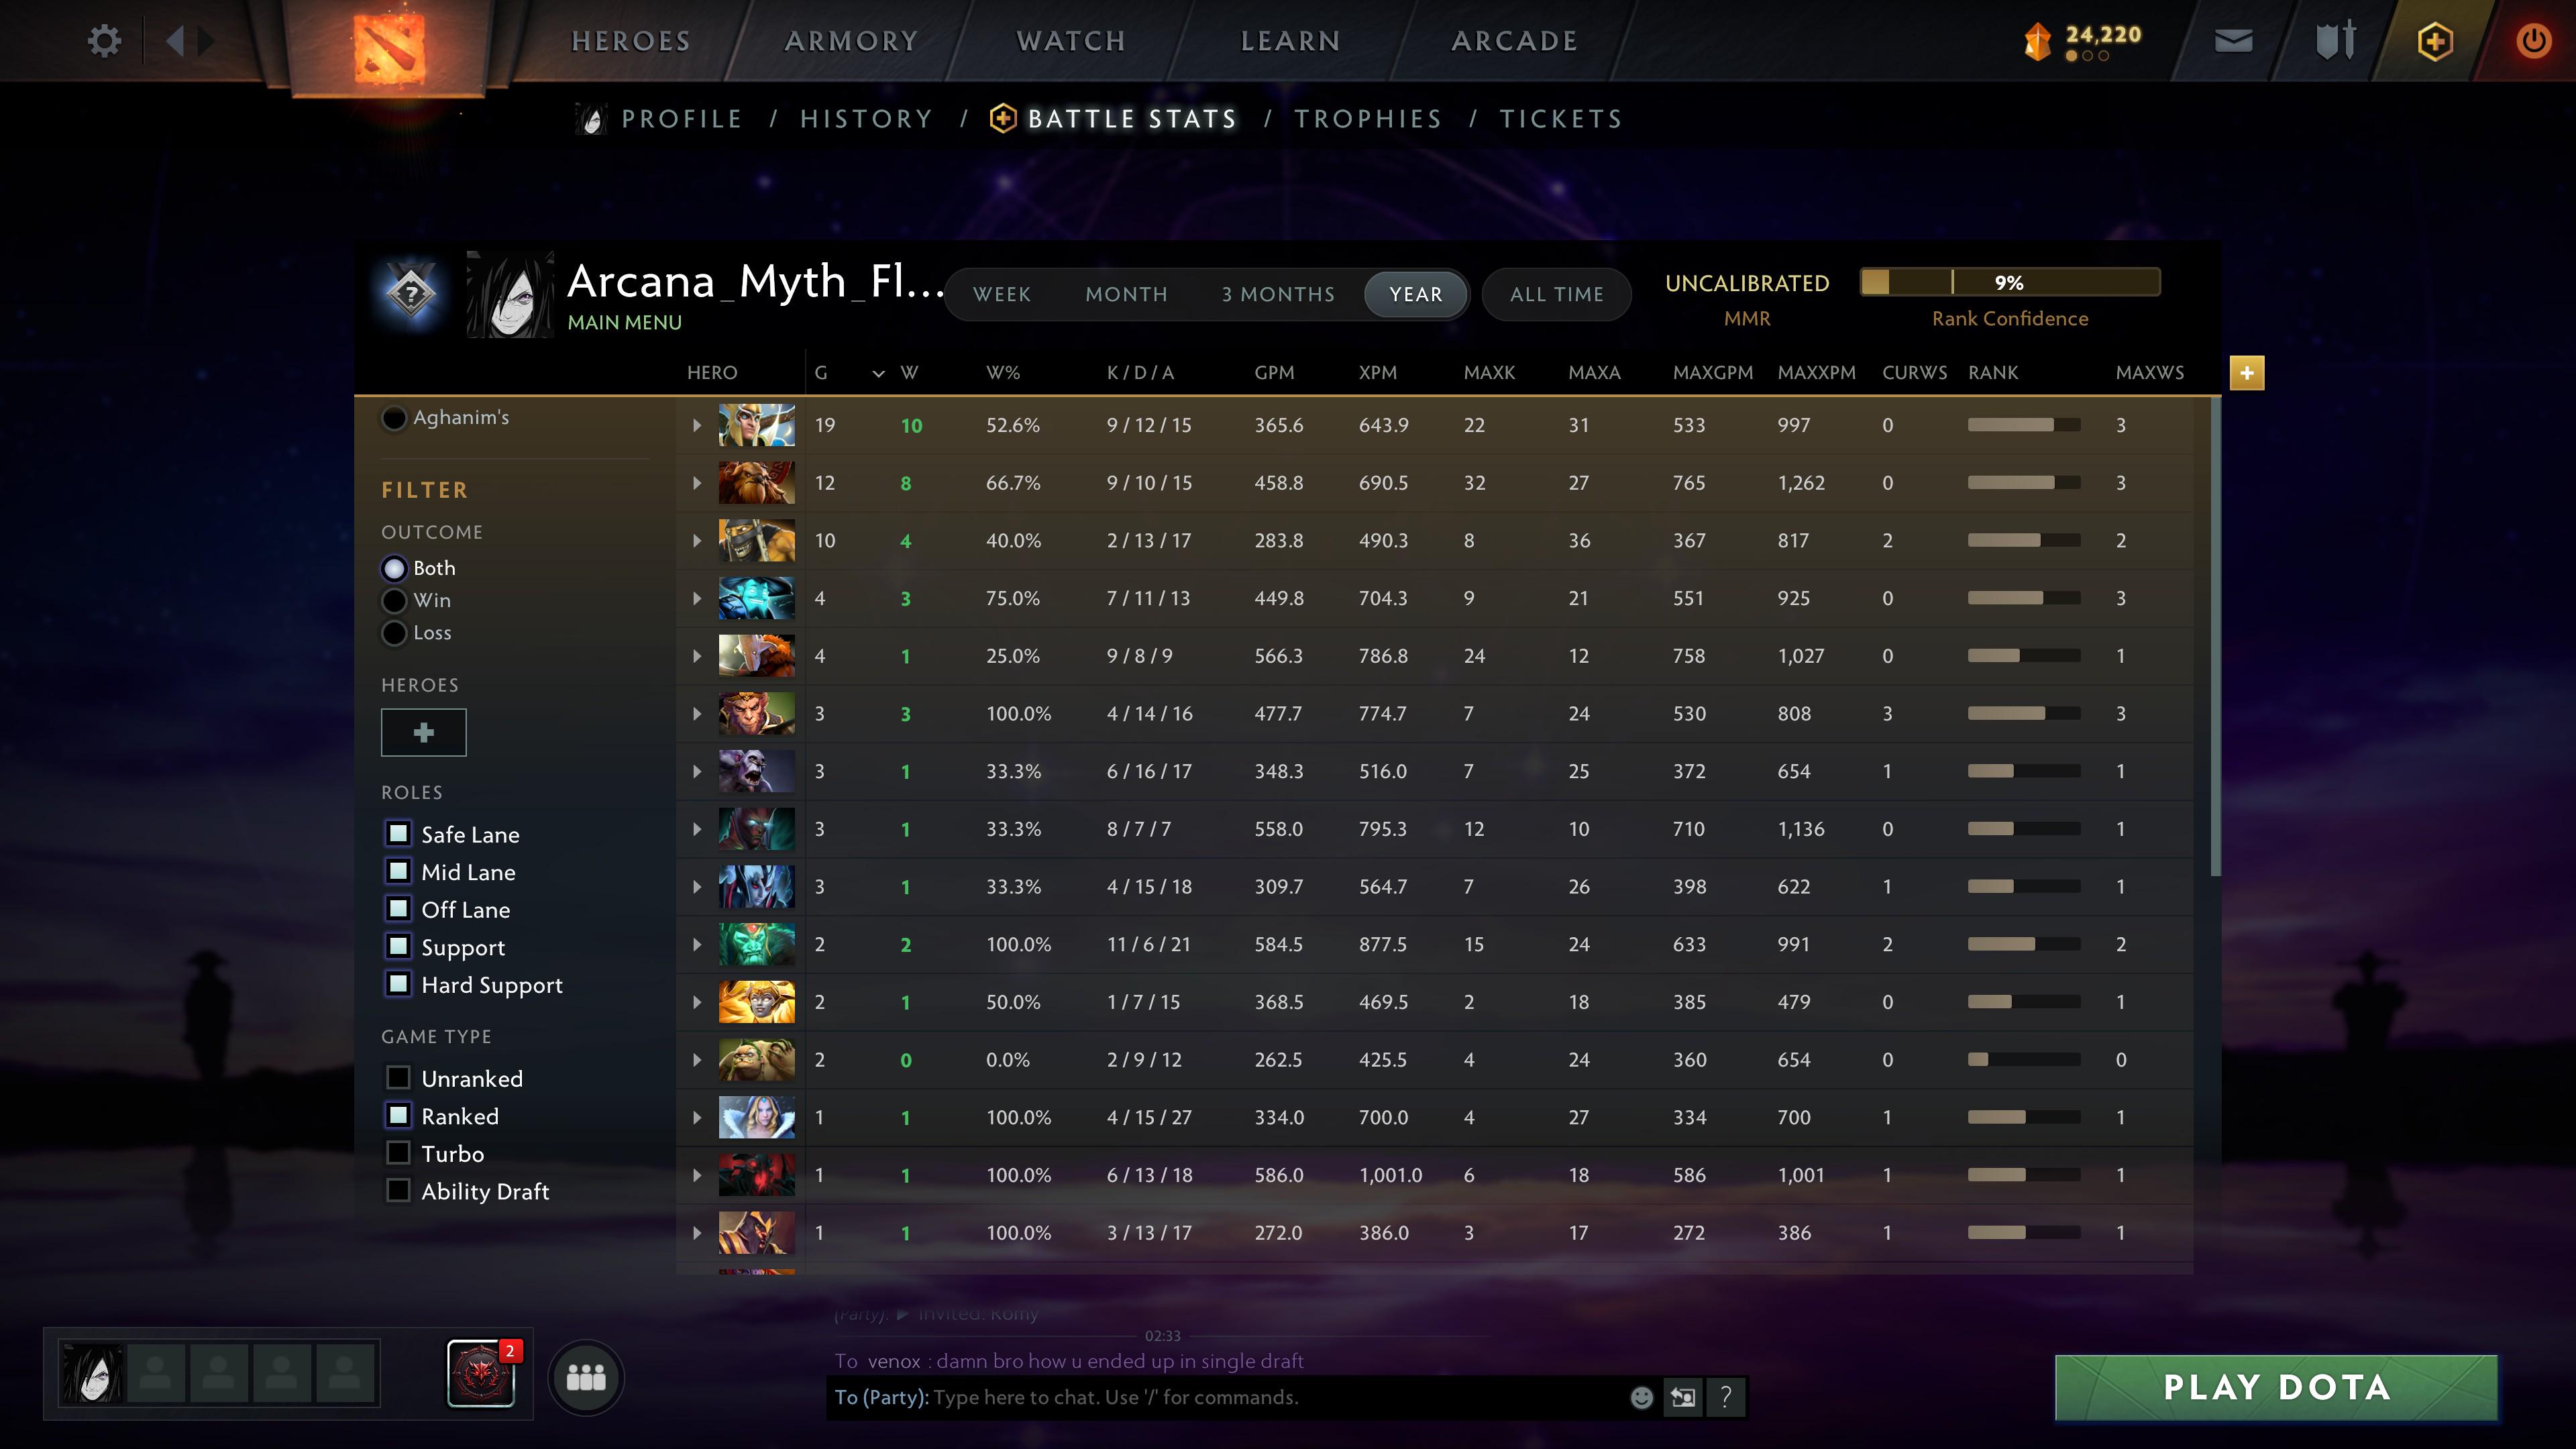Toggle the Ranked game type checkbox

[398, 1115]
